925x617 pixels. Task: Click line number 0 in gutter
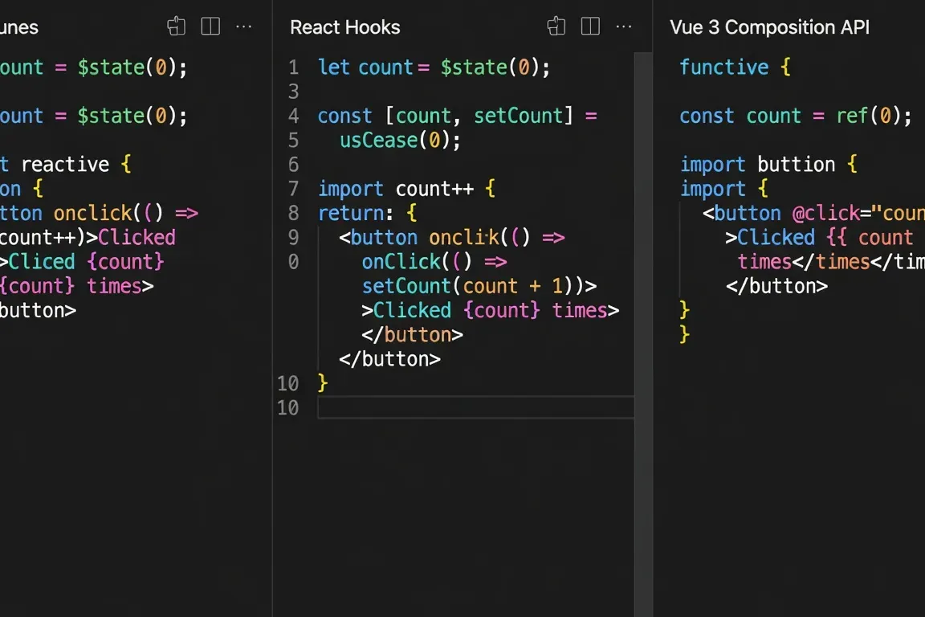(x=293, y=262)
